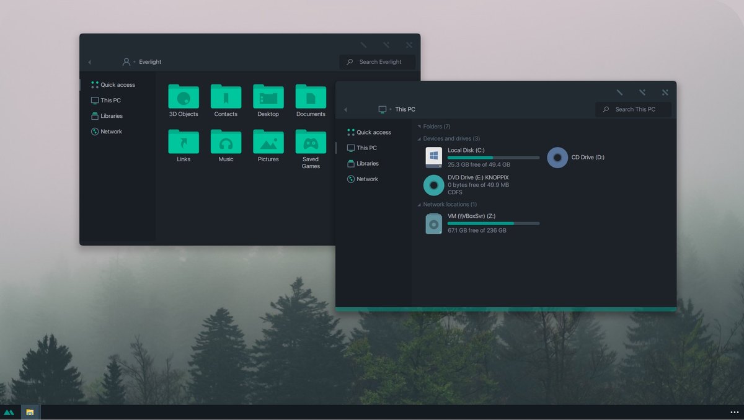This screenshot has width=744, height=420.
Task: Maximize the This PC window
Action: tap(642, 92)
